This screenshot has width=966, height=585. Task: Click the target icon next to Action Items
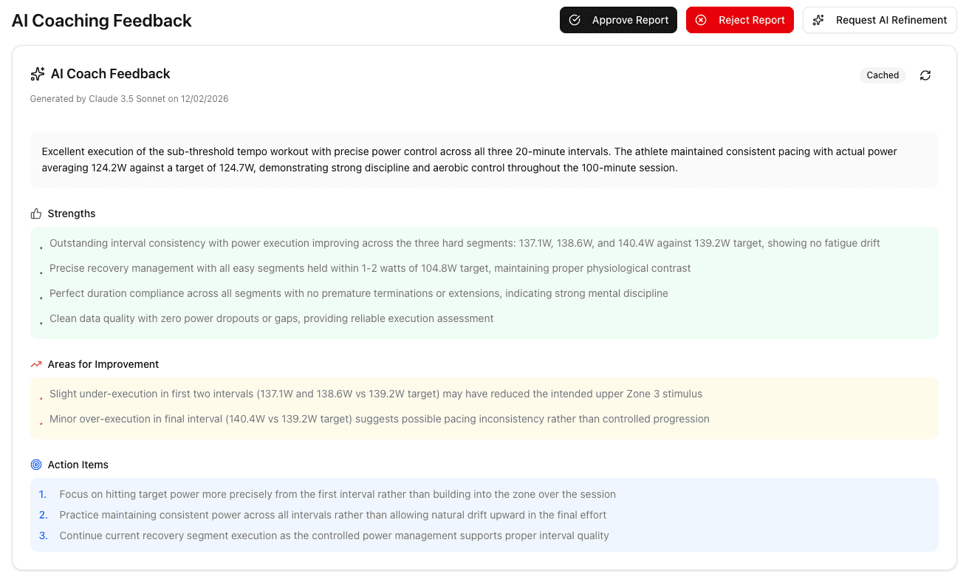(x=35, y=465)
